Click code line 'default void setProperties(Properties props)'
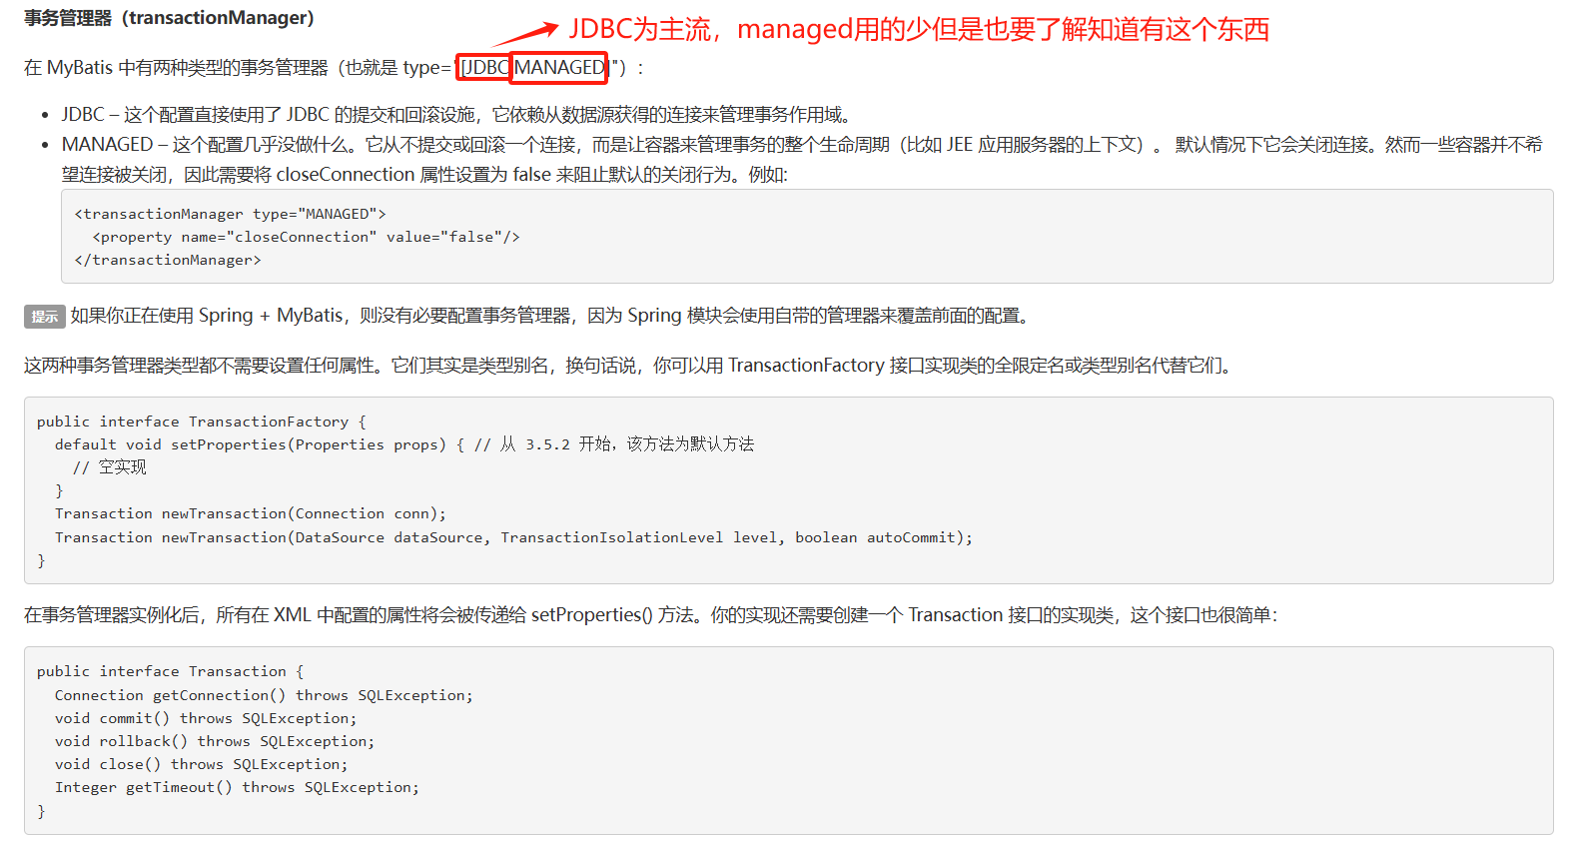1575x848 pixels. [x=404, y=444]
